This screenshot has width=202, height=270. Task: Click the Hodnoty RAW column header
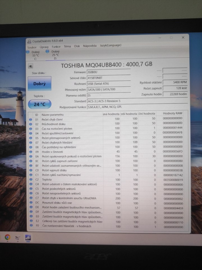(x=173, y=113)
